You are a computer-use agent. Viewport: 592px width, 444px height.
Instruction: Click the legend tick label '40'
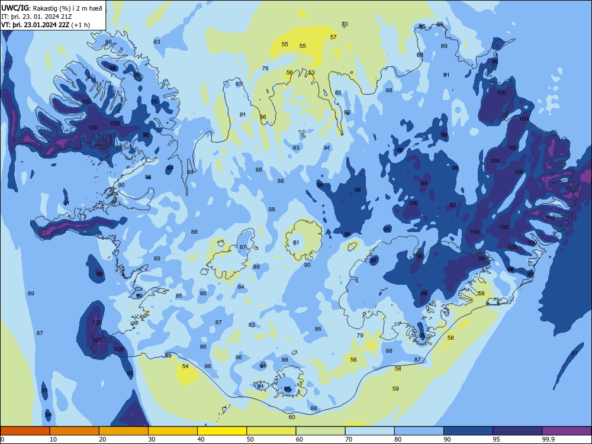coord(201,439)
